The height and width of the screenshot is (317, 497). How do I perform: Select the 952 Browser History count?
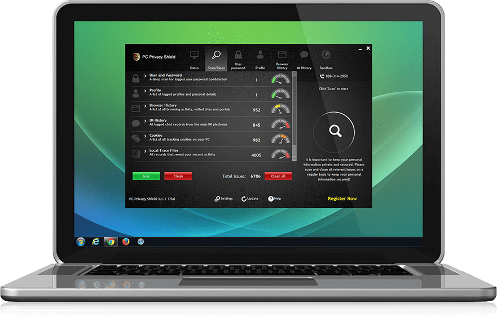click(x=257, y=110)
